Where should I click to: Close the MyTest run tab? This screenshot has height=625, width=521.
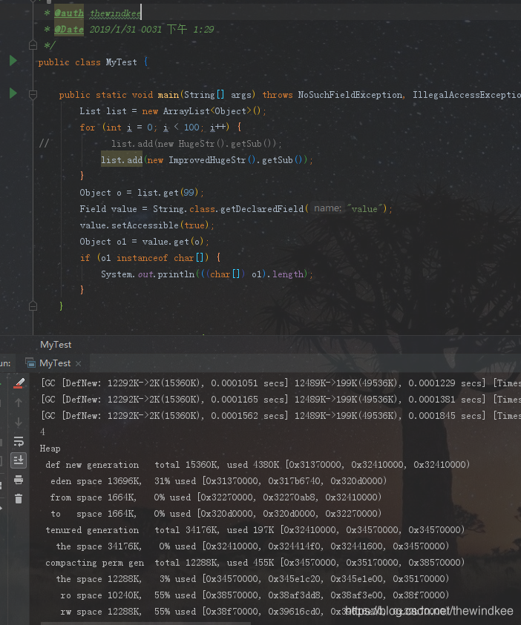click(78, 363)
